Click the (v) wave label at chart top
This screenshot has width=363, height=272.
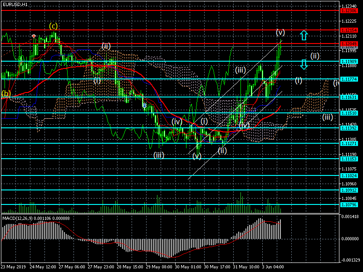[280, 32]
